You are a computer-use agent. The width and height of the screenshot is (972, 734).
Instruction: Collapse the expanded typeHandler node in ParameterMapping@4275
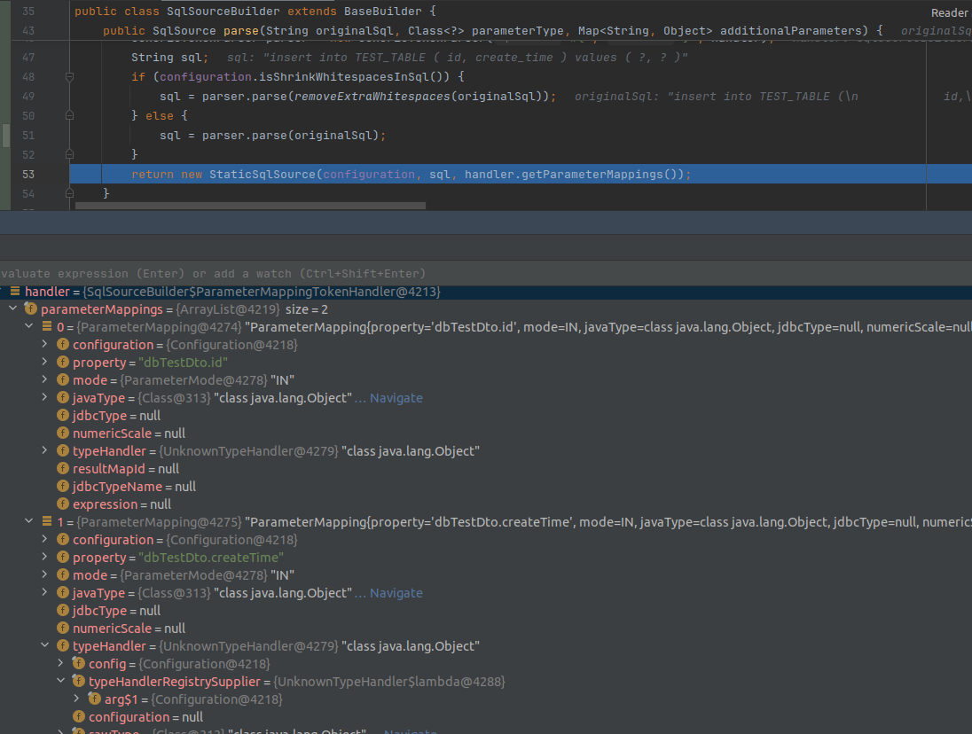click(44, 645)
